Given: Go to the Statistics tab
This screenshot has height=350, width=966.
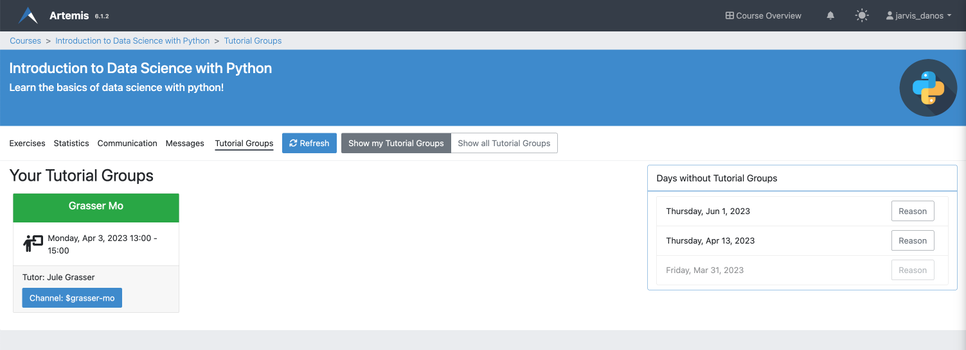Looking at the screenshot, I should coord(71,143).
